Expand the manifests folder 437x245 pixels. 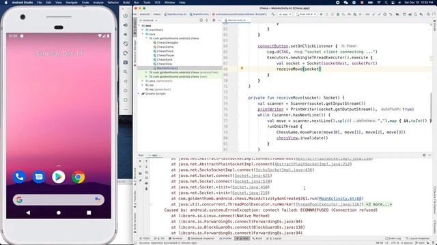143,30
